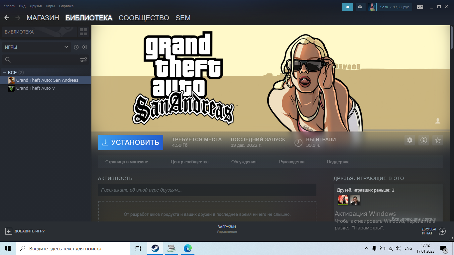Select Grand Theft Auto: San Andreas
The height and width of the screenshot is (255, 454).
click(x=46, y=80)
